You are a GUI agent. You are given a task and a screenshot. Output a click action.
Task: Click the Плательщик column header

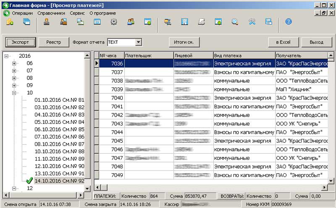tap(149, 56)
